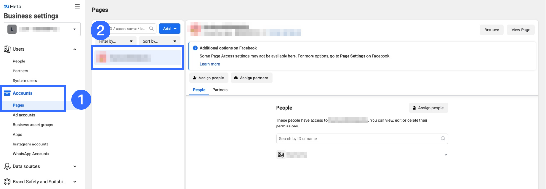Viewport: 546px width, 189px height.
Task: Click the info icon beside Additional options
Action: pos(195,48)
